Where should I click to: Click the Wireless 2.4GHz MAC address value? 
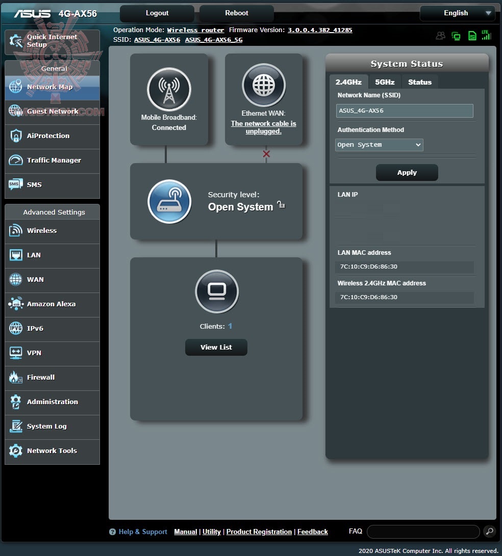tap(405, 297)
